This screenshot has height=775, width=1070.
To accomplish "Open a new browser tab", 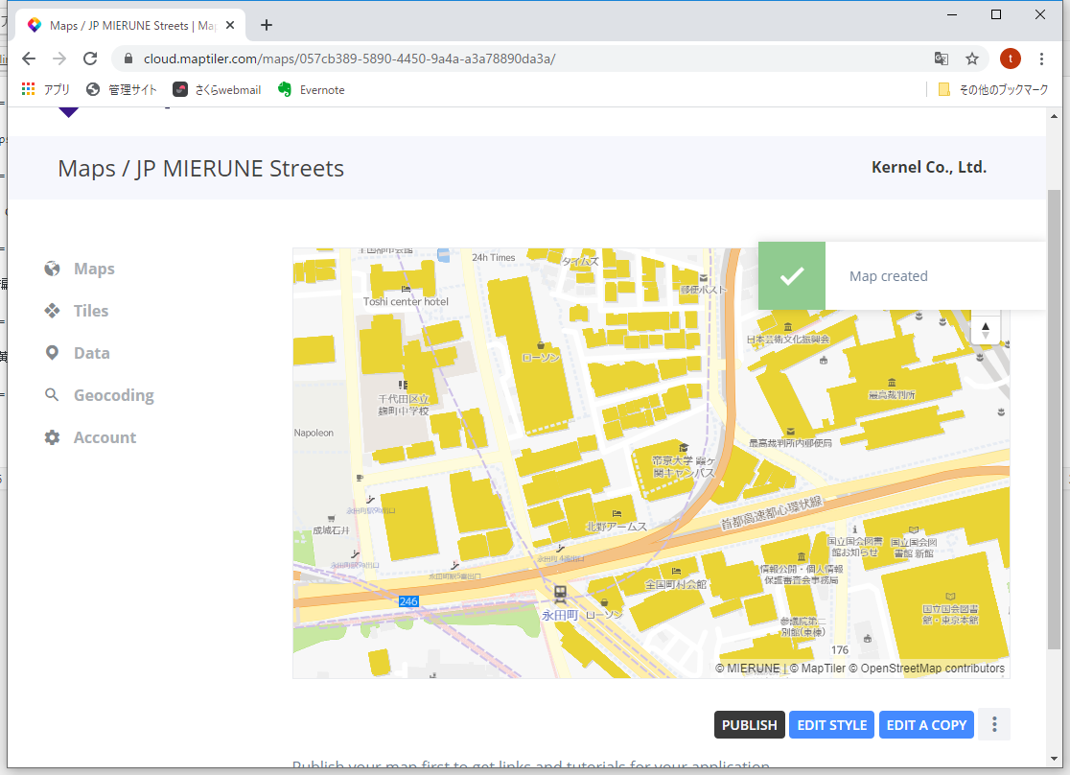I will click(267, 25).
